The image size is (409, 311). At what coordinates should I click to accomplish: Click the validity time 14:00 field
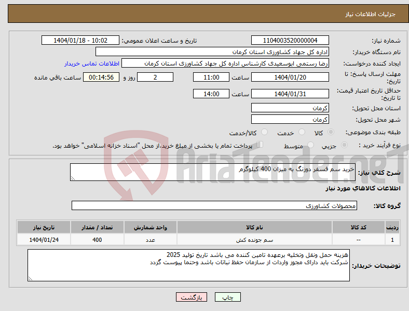pyautogui.click(x=211, y=94)
